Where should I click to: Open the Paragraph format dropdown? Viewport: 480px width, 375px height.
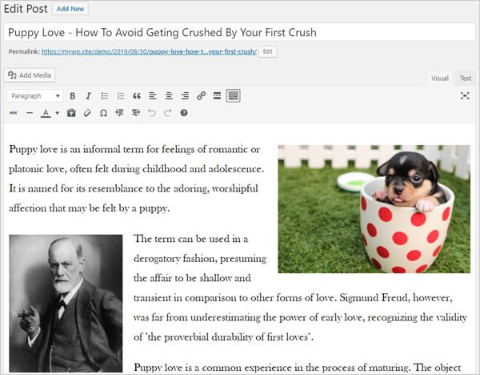[x=35, y=96]
